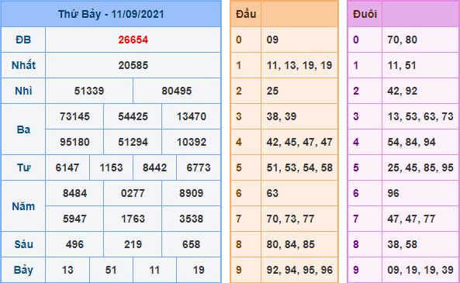Click sixth prize number 658
The image size is (460, 283).
click(x=192, y=244)
